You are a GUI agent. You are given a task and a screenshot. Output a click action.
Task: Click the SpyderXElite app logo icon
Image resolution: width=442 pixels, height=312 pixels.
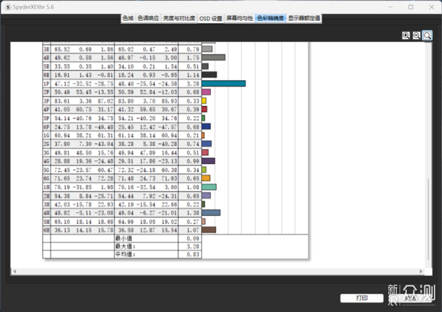coord(7,7)
